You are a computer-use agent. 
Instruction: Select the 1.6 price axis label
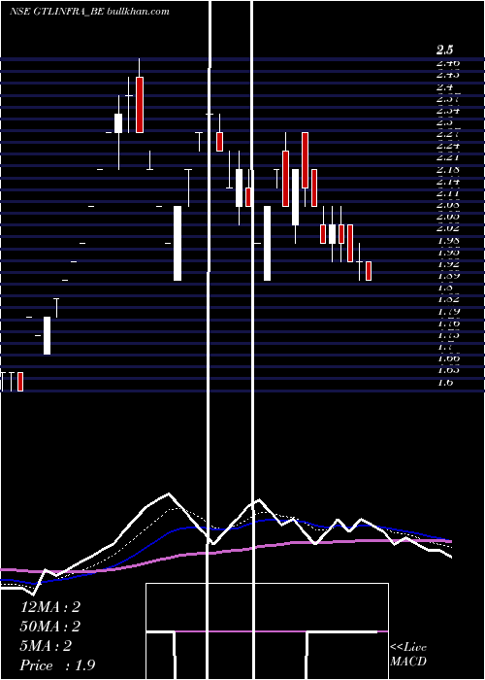tap(444, 382)
